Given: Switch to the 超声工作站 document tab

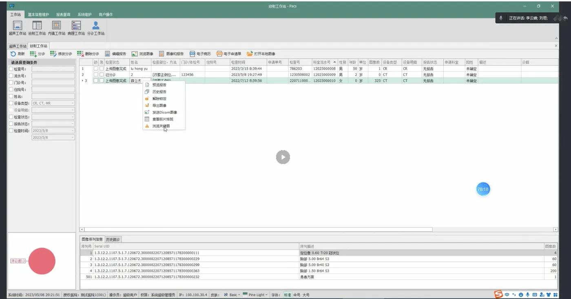Looking at the screenshot, I should (x=18, y=46).
